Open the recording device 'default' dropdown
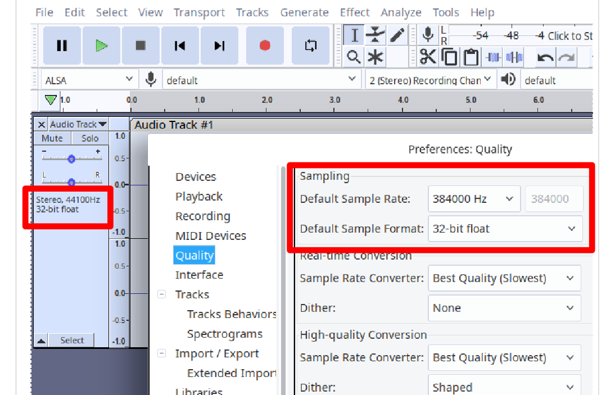Image resolution: width=615 pixels, height=395 pixels. pyautogui.click(x=261, y=80)
